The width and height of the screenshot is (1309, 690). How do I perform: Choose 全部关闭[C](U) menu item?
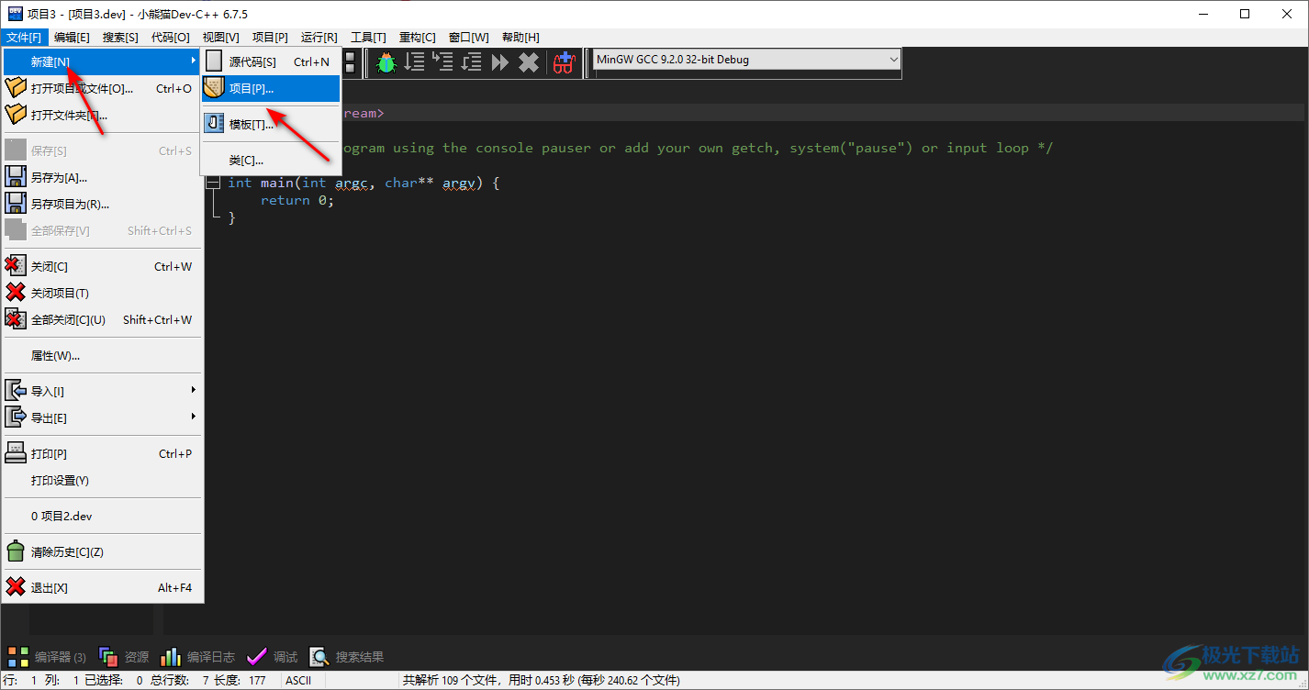pyautogui.click(x=102, y=319)
